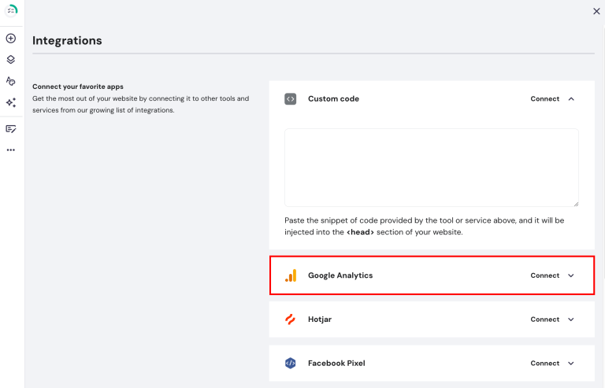Open the three-dot more options menu
This screenshot has height=388, width=605.
click(x=11, y=150)
